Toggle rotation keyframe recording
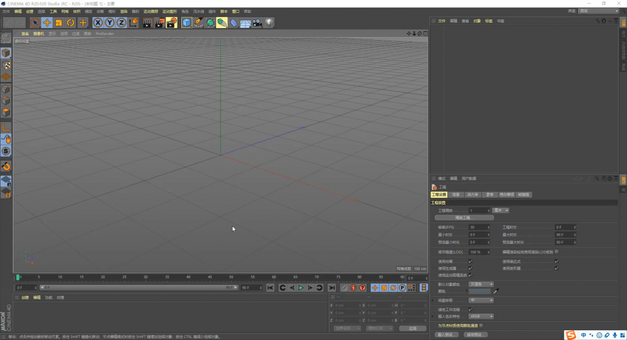This screenshot has height=340, width=627. (393, 287)
